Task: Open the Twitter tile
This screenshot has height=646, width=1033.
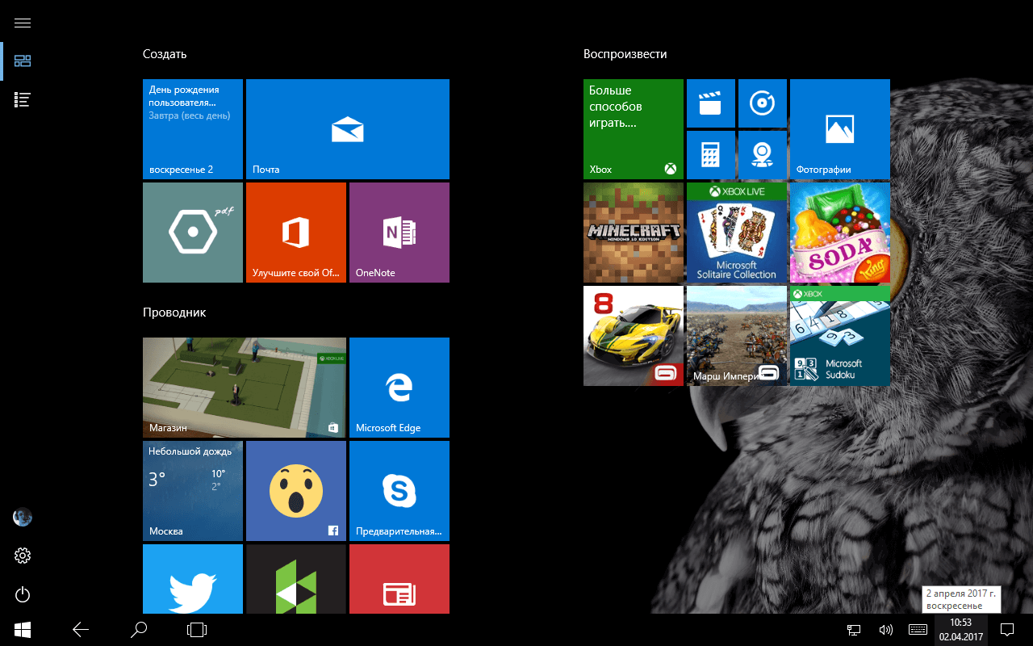Action: [193, 579]
